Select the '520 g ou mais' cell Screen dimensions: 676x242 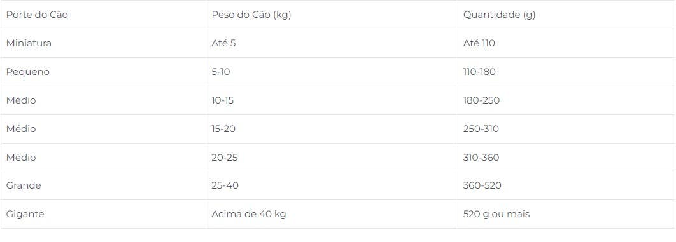tap(567, 213)
